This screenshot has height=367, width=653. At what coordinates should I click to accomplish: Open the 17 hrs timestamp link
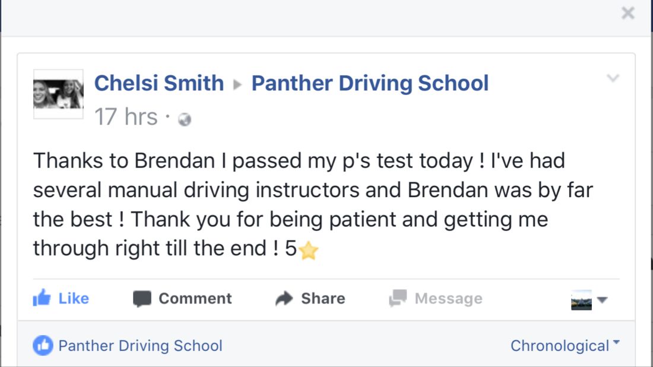[126, 117]
